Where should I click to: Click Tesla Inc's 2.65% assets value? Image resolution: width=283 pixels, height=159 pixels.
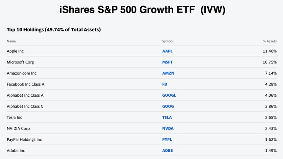(270, 117)
